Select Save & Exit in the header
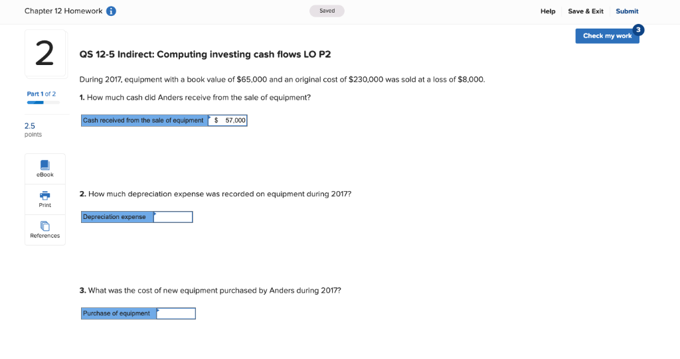 586,11
